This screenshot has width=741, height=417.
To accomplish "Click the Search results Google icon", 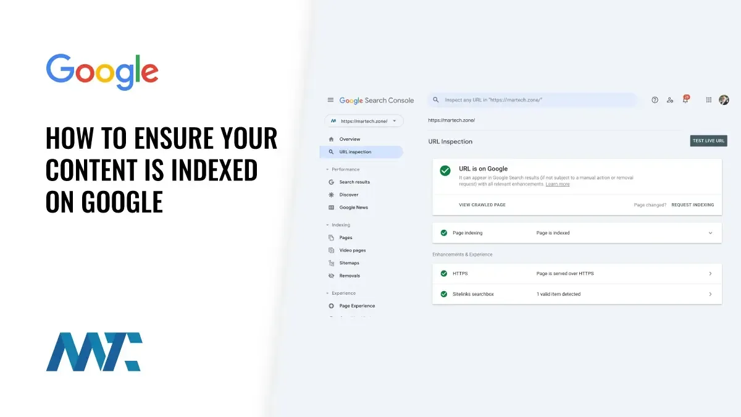I will point(332,182).
